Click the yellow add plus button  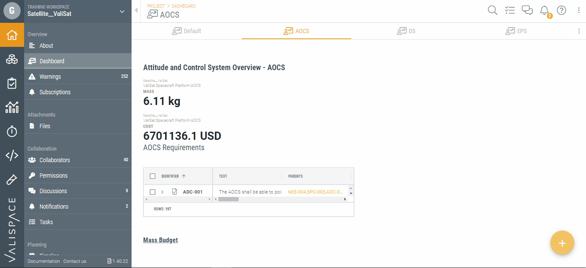[562, 243]
